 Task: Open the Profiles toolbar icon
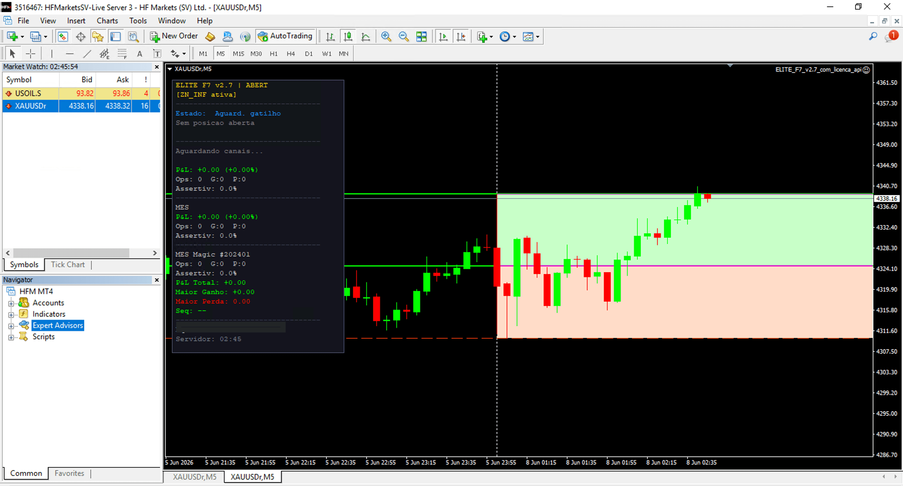point(35,36)
